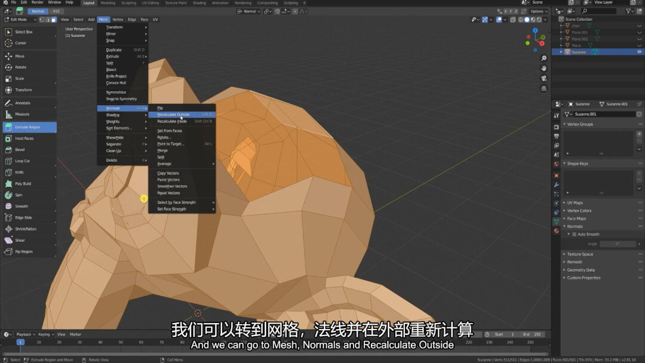Image resolution: width=645 pixels, height=363 pixels.
Task: Activate the Knife tool
Action: (x=29, y=173)
